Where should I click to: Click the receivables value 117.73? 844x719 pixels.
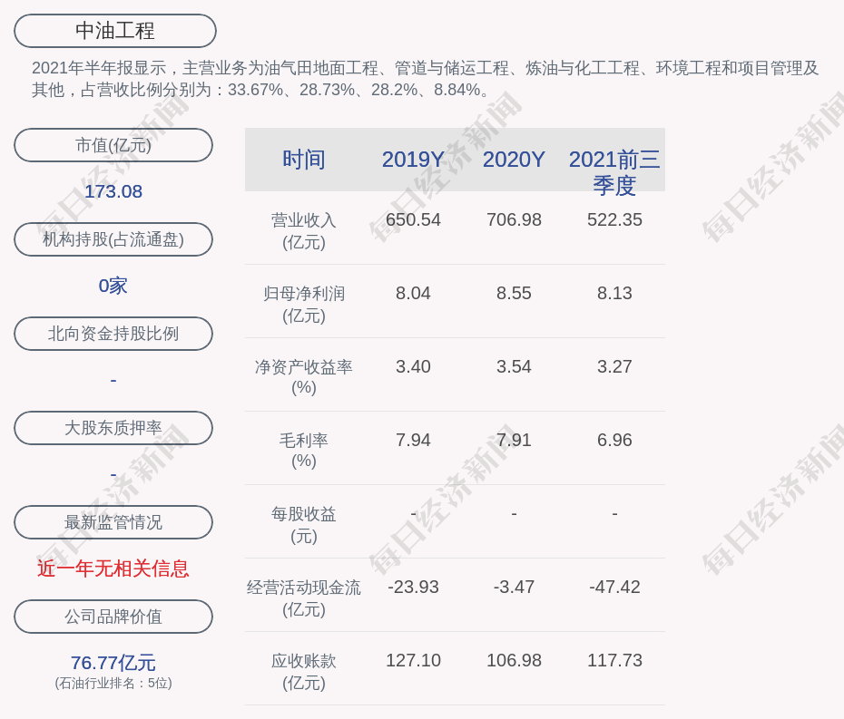coord(614,660)
